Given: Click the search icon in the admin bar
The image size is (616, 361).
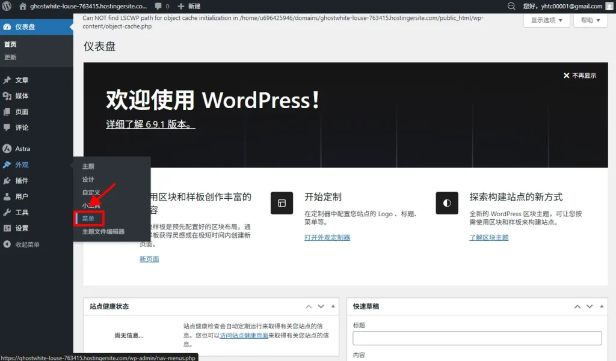Looking at the screenshot, I should tap(512, 7).
